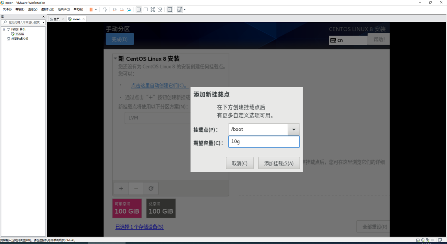Close the library panel

pos(43,17)
